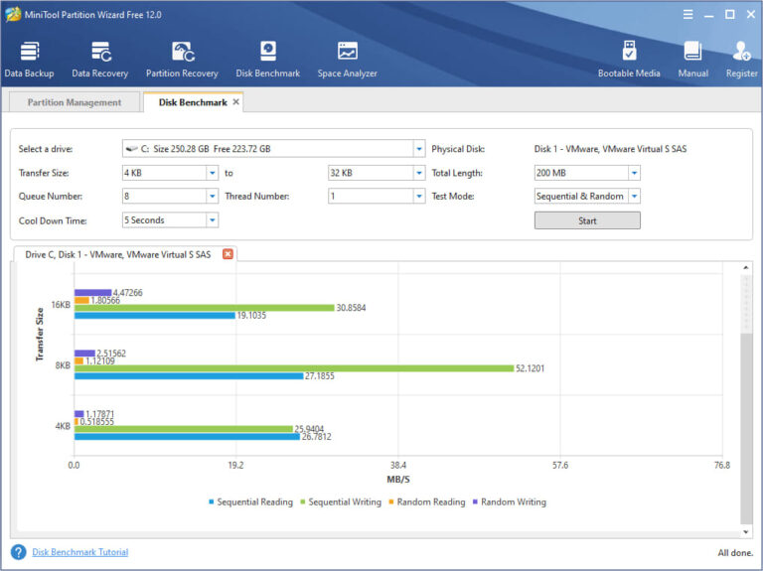This screenshot has width=763, height=571.
Task: Create Bootable Media
Action: [629, 60]
